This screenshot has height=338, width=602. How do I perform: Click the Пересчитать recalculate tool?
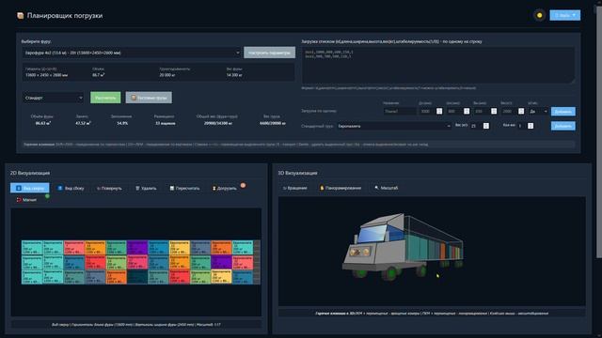pos(184,188)
